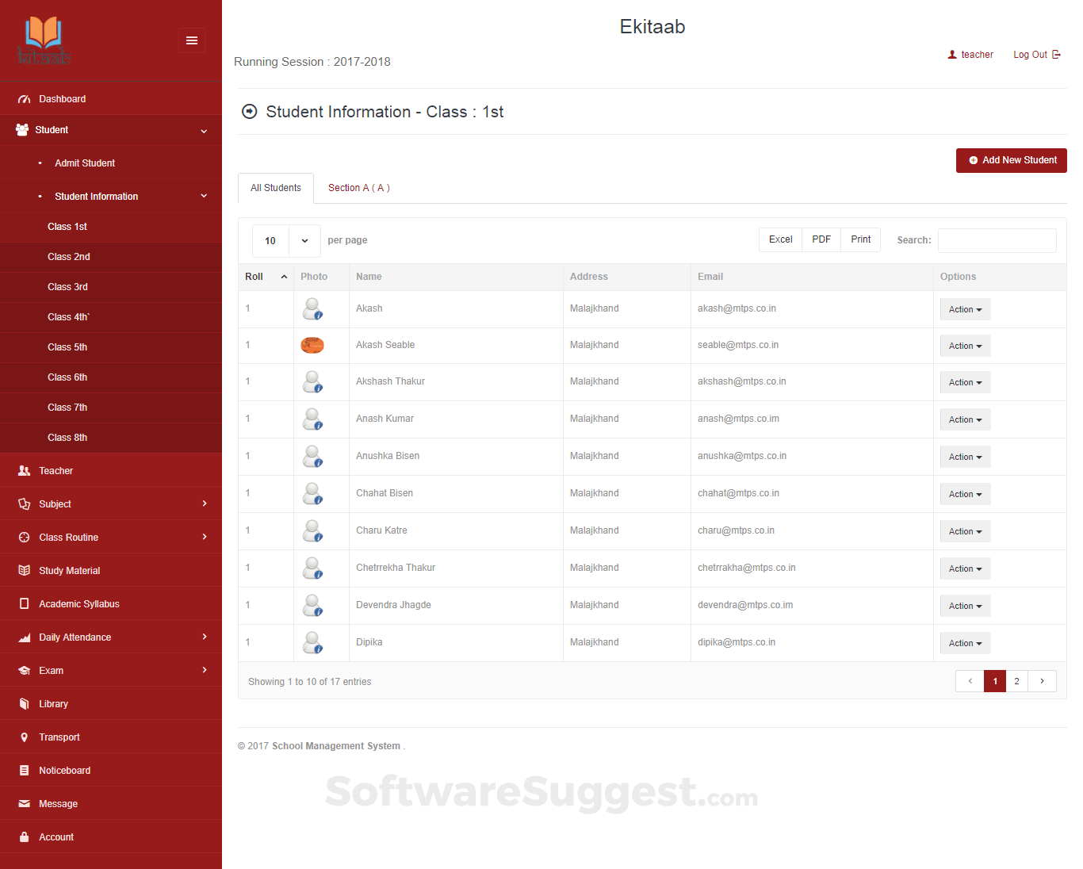Sort by Email column header

tap(812, 277)
